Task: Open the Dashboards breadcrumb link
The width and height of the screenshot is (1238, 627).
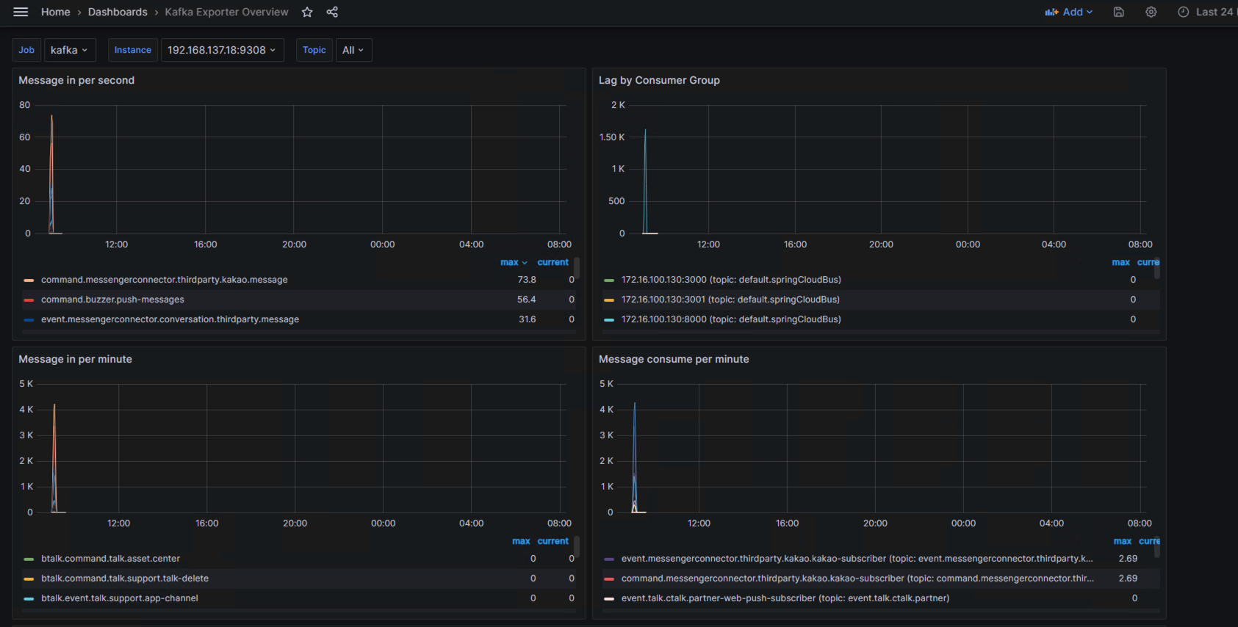Action: click(x=118, y=12)
